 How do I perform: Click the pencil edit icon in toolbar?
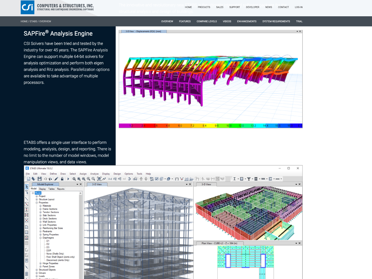(x=56, y=179)
